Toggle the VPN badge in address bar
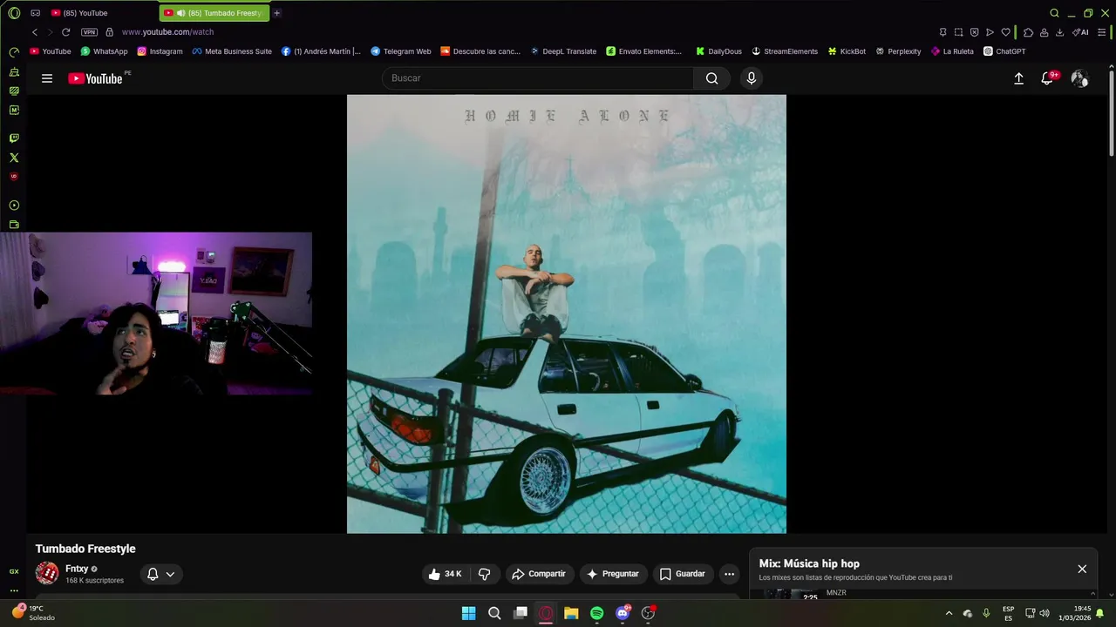 pos(89,32)
